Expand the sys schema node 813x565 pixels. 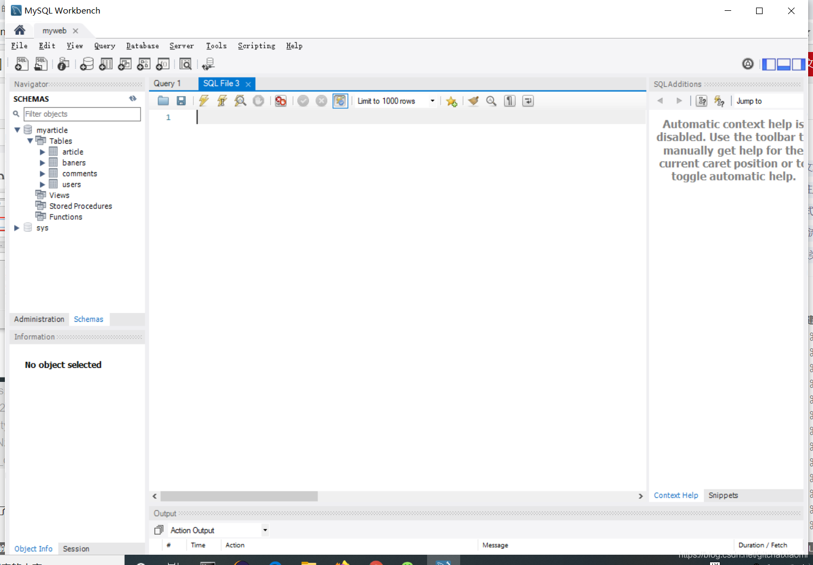click(x=17, y=228)
